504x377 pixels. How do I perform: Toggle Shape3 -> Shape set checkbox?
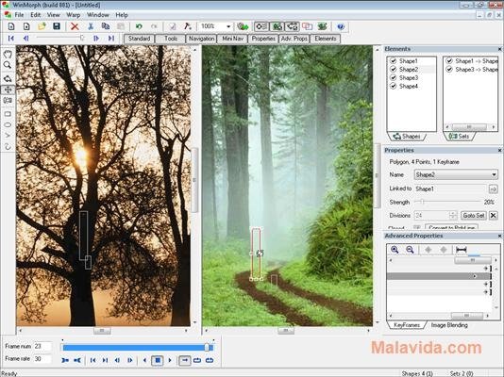click(449, 70)
